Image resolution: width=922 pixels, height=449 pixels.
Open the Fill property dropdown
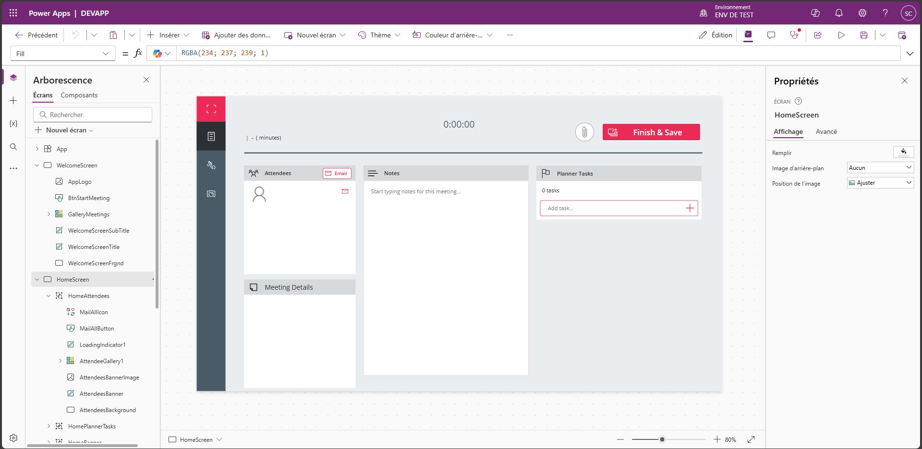[62, 54]
